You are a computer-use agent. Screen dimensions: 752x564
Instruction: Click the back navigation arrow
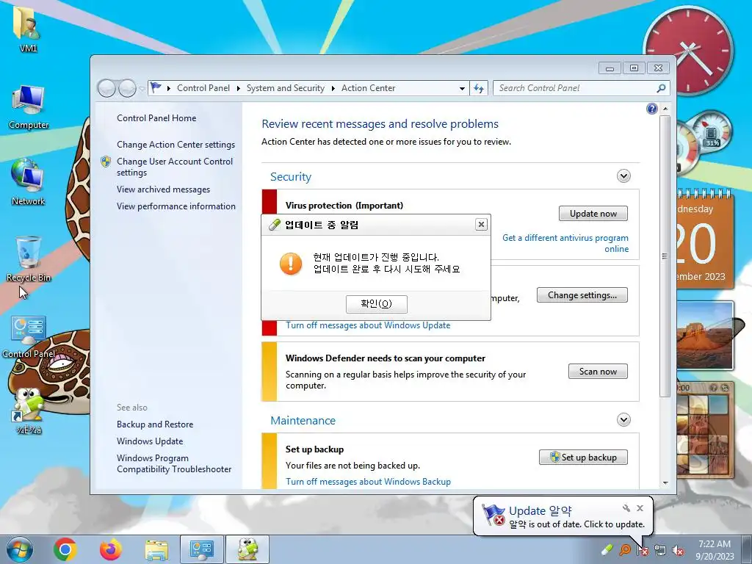106,88
